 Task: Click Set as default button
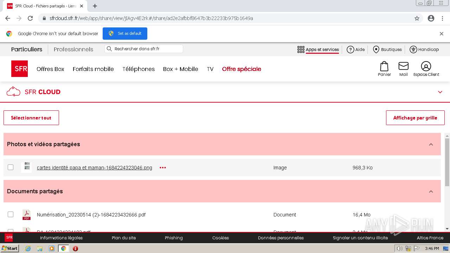pyautogui.click(x=125, y=33)
